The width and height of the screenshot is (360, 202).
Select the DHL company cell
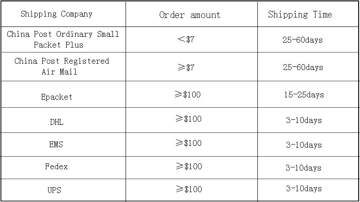tap(57, 121)
